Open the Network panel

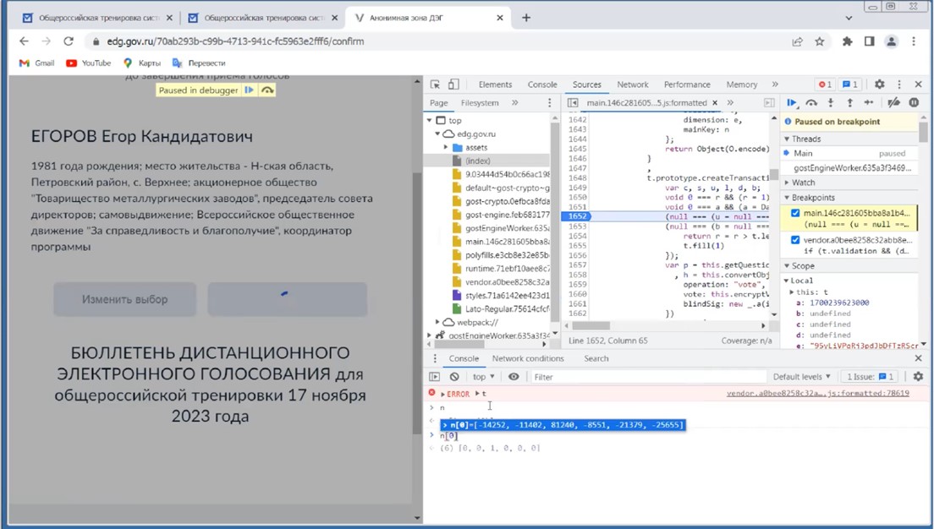point(633,85)
